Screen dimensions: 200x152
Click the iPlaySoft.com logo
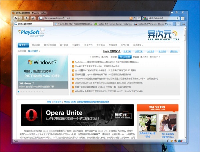tap(31, 33)
